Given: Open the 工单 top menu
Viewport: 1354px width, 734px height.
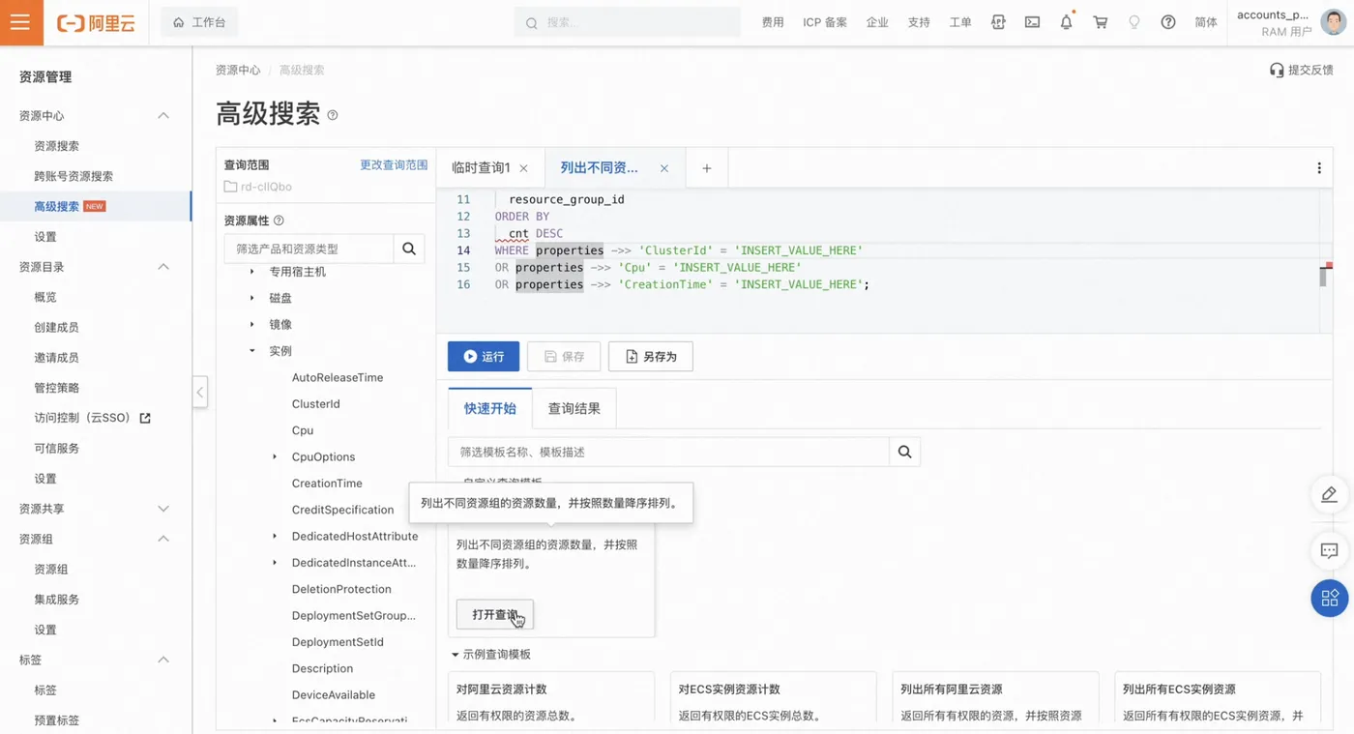Looking at the screenshot, I should click(x=960, y=22).
